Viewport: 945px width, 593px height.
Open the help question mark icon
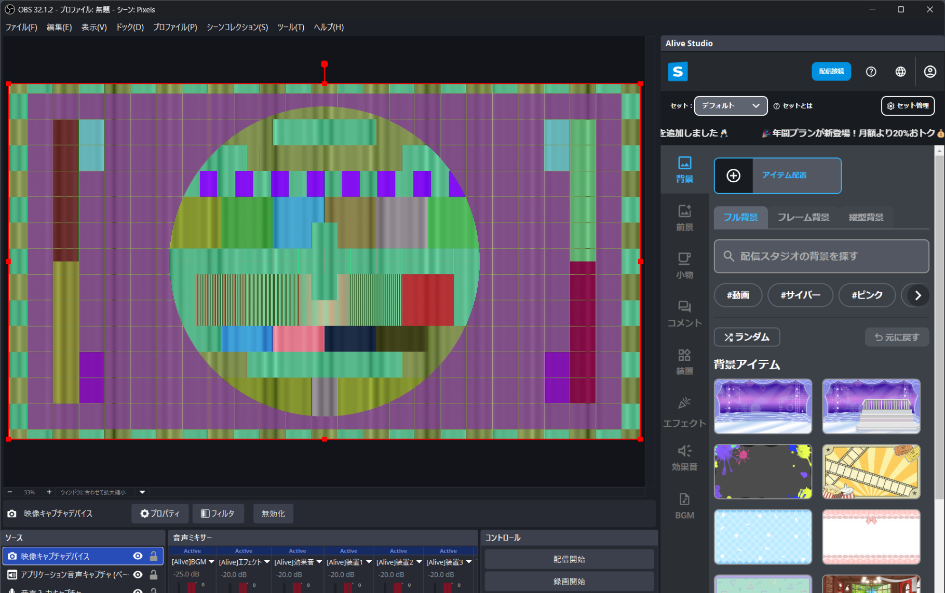pos(871,72)
